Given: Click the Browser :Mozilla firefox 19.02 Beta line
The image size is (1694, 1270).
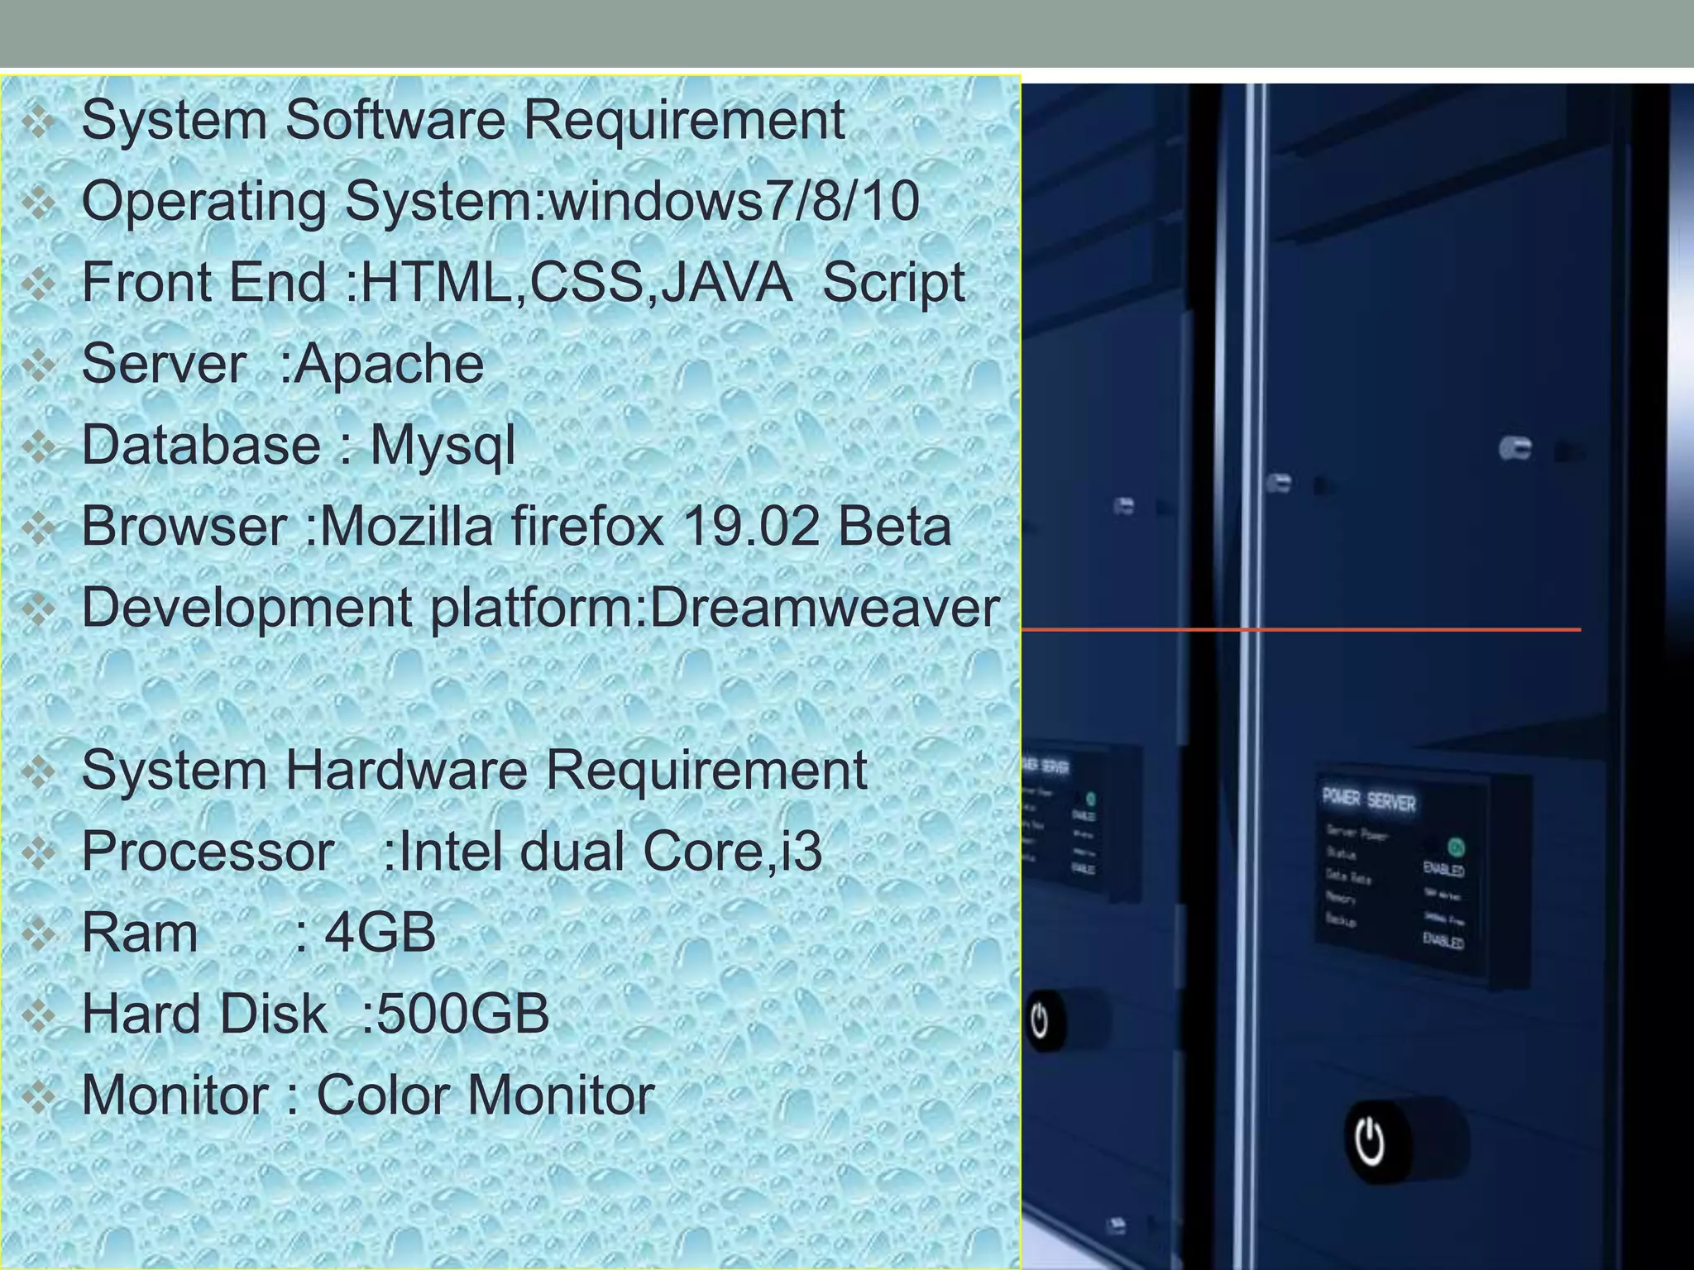Looking at the screenshot, I should pyautogui.click(x=516, y=526).
